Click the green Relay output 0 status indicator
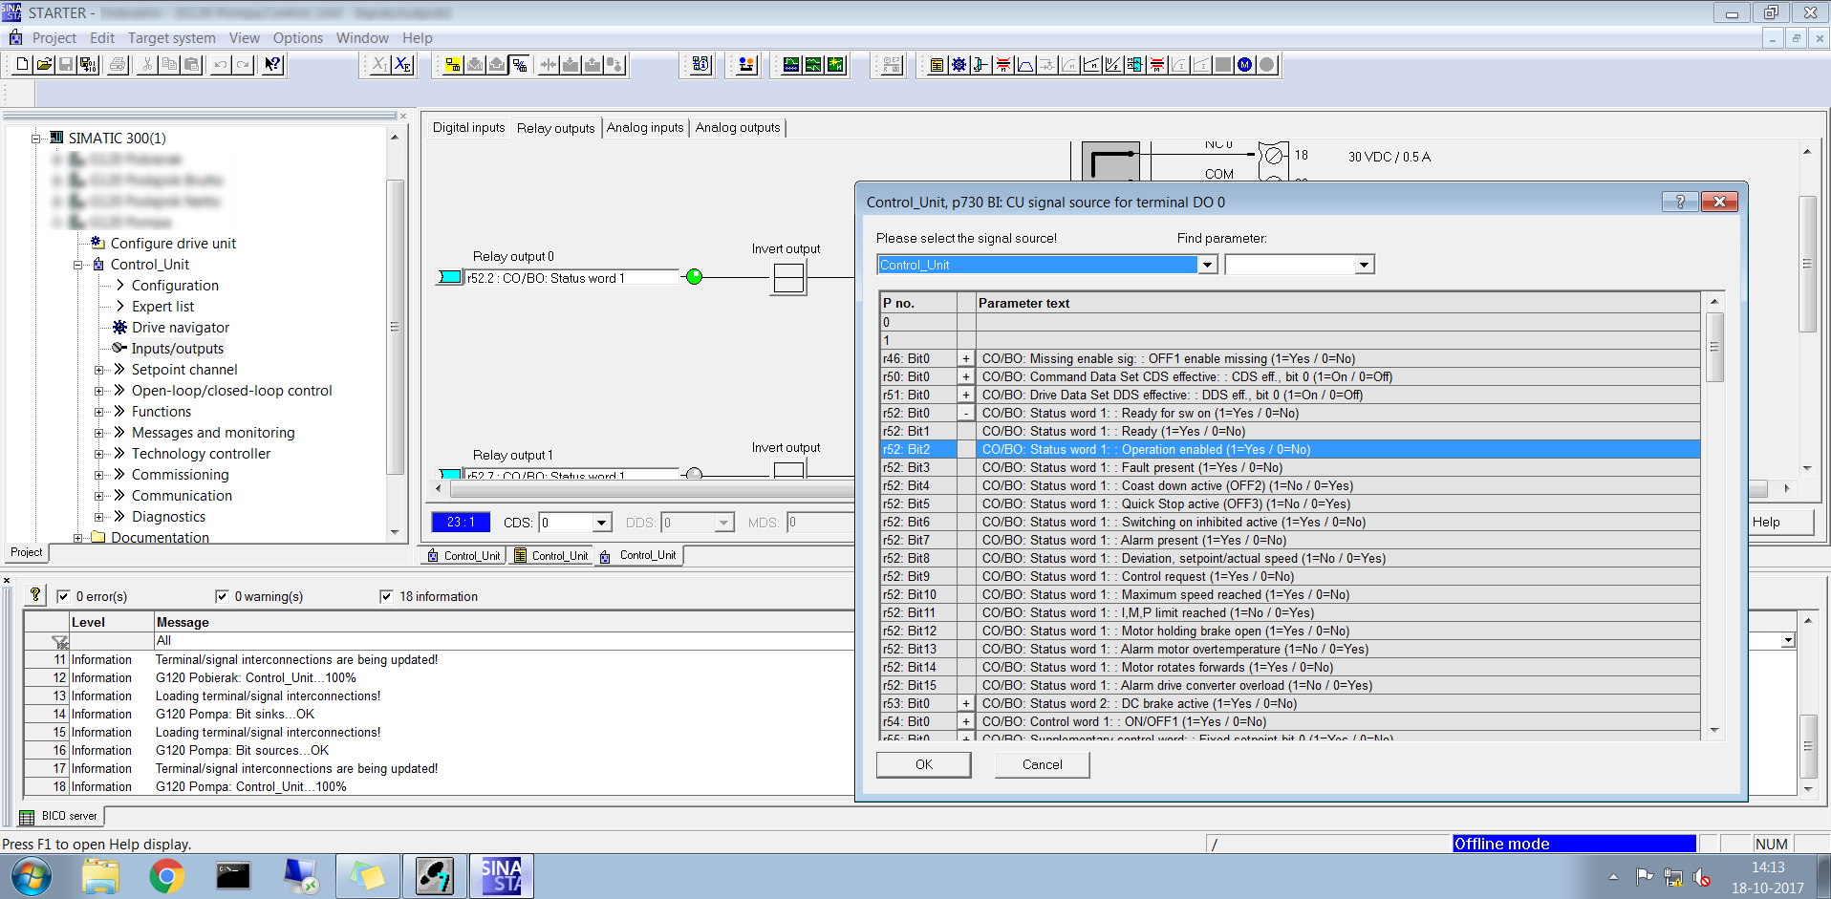1831x899 pixels. (x=695, y=277)
